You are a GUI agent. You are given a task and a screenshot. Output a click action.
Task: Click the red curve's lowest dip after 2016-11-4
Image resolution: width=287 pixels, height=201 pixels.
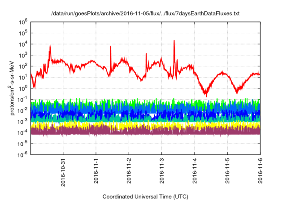206,94
